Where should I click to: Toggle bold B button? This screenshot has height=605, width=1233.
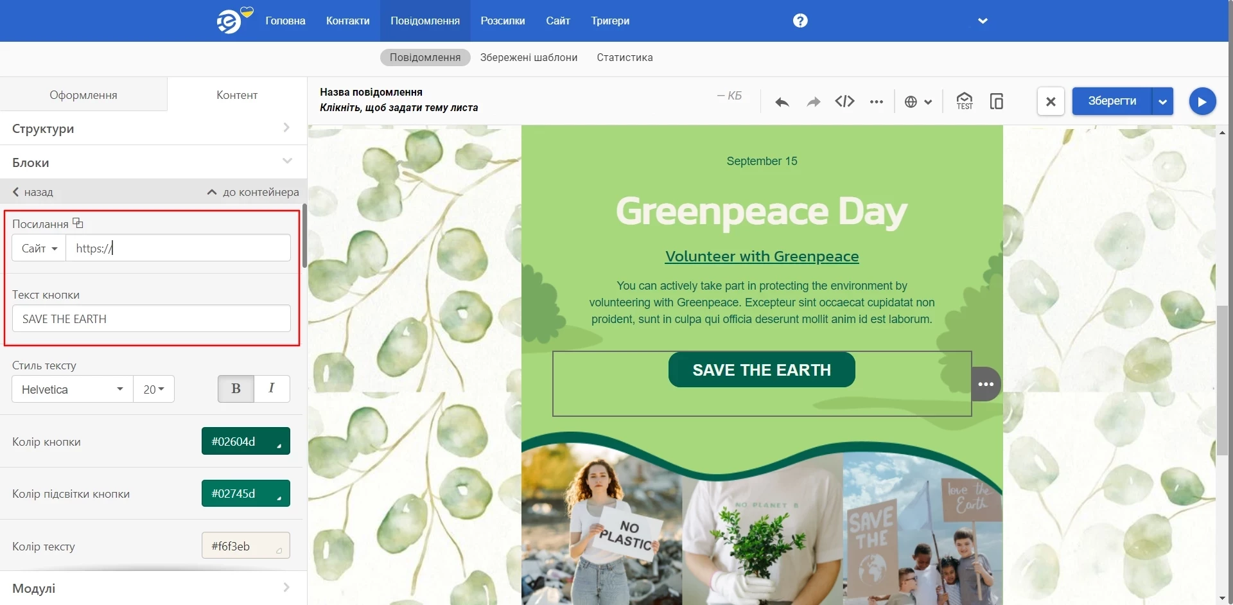(236, 389)
